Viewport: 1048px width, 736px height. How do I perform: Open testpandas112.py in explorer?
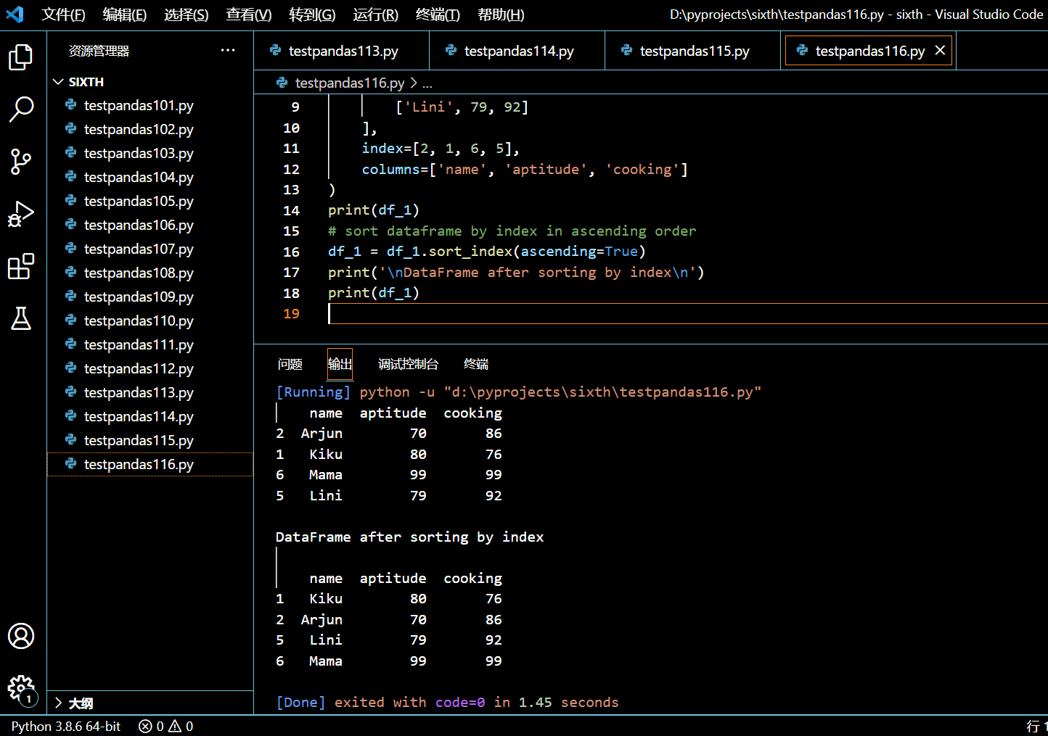pos(150,368)
